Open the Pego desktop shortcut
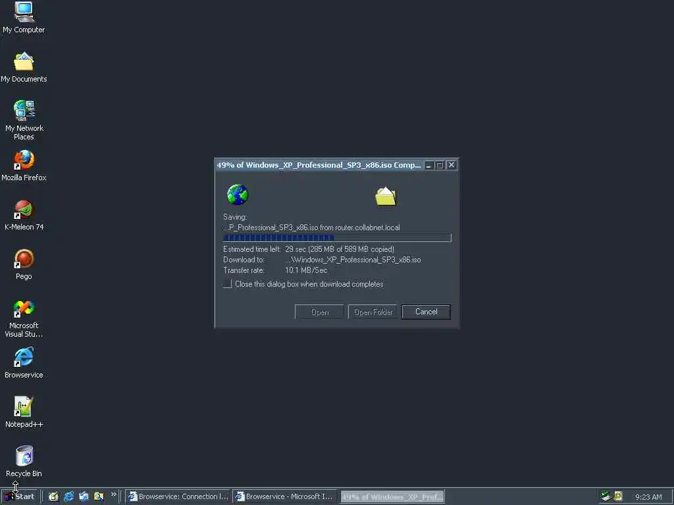 [x=24, y=264]
